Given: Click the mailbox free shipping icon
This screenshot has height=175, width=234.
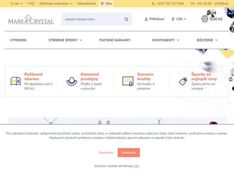Looking at the screenshot, I should [16, 81].
